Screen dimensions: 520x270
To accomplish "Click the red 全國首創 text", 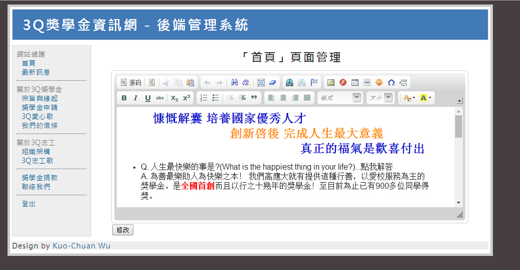I will click(x=198, y=186).
